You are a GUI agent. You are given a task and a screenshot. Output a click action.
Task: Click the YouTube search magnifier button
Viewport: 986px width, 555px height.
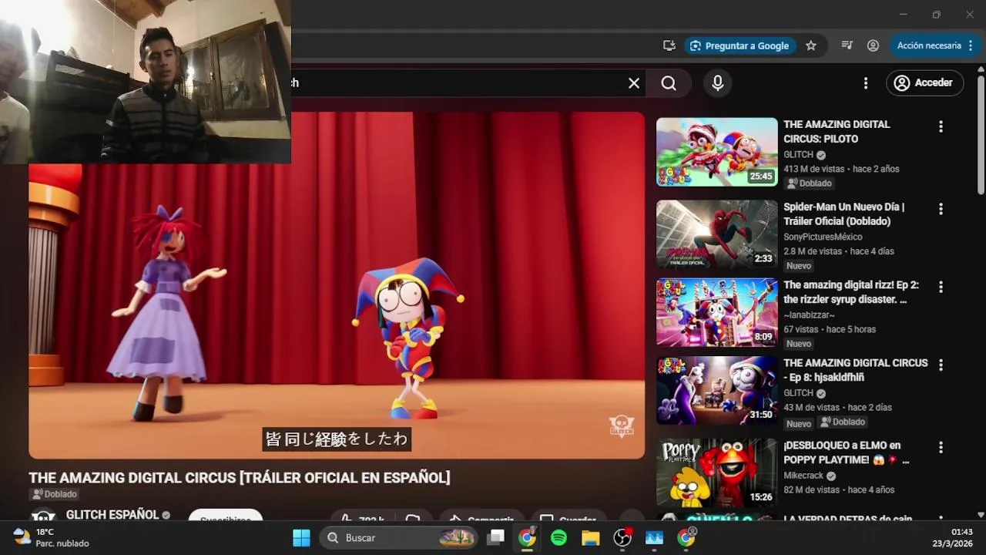[x=669, y=83]
